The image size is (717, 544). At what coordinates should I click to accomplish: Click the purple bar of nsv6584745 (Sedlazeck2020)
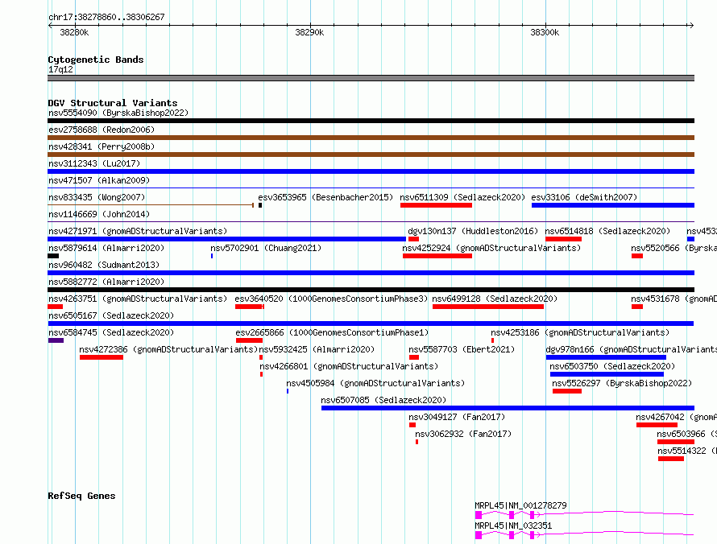(56, 340)
